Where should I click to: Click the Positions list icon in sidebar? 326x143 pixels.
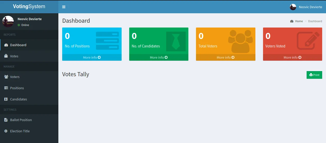pos(6,88)
